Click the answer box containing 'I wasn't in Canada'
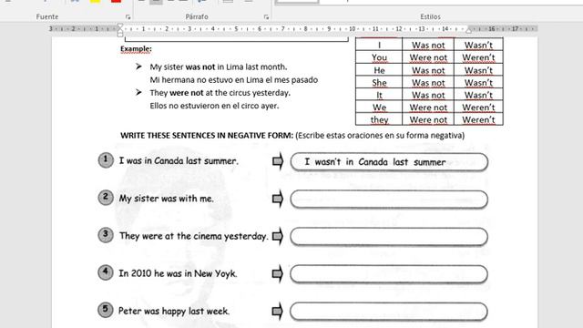Image resolution: width=583 pixels, height=328 pixels. coord(389,162)
